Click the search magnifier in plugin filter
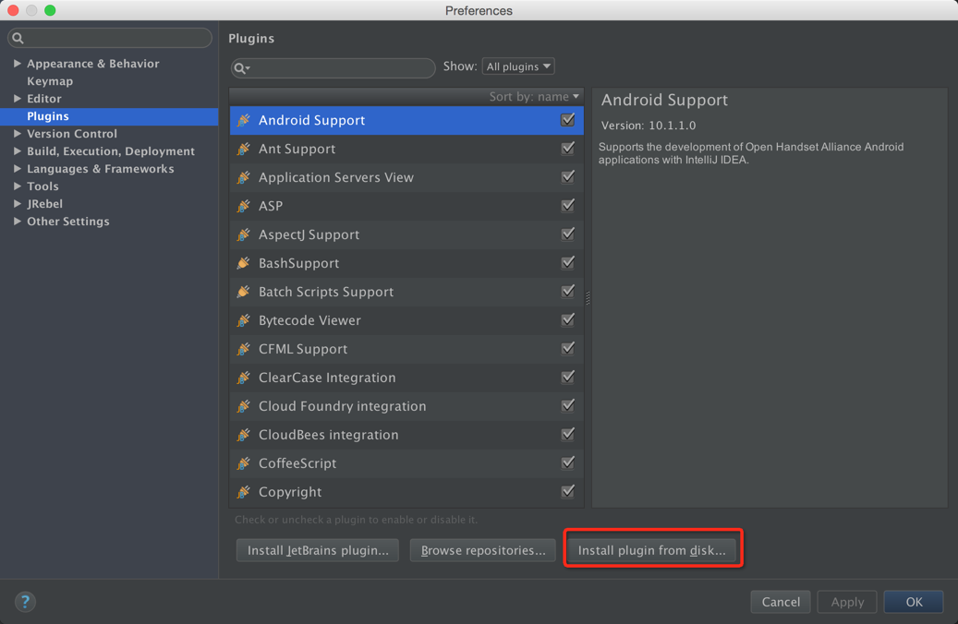The height and width of the screenshot is (624, 958). click(241, 67)
